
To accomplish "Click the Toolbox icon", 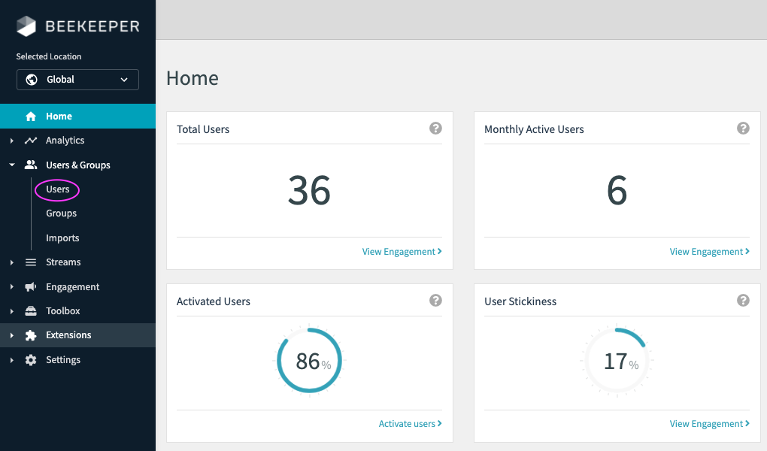I will tap(31, 310).
